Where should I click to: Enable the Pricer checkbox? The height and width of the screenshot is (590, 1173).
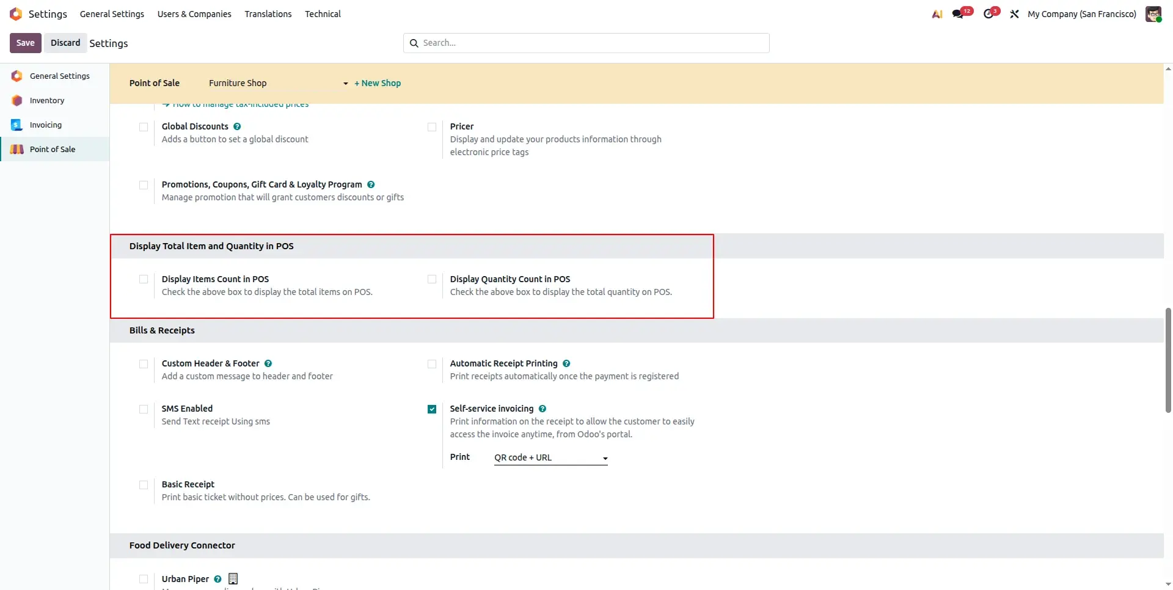[432, 127]
